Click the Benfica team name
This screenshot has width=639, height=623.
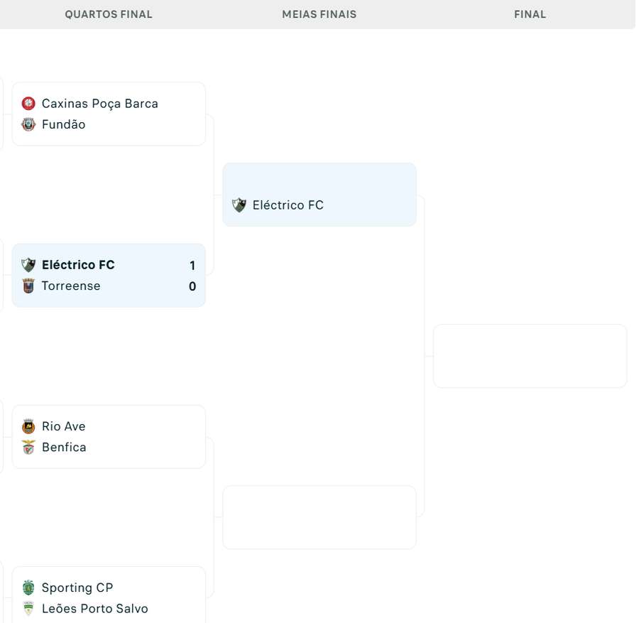click(65, 447)
